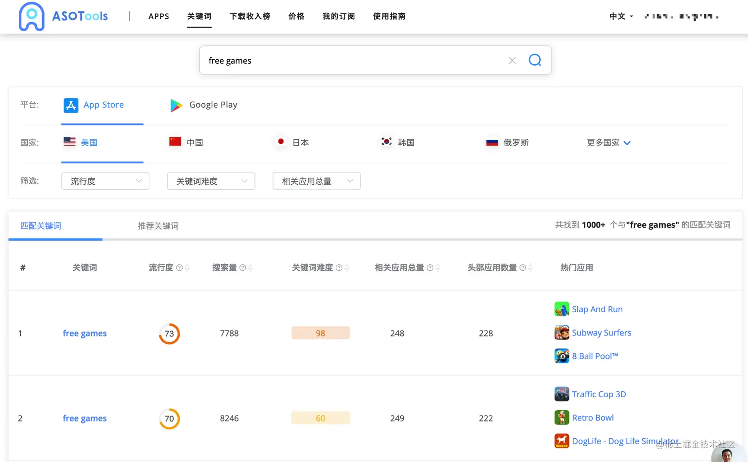Image resolution: width=748 pixels, height=462 pixels.
Task: Open the 关键词难度 filter dropdown
Action: 211,181
